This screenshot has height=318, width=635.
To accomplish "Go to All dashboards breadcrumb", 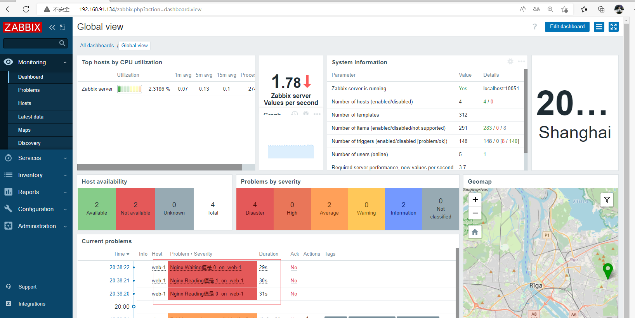I will [x=97, y=45].
